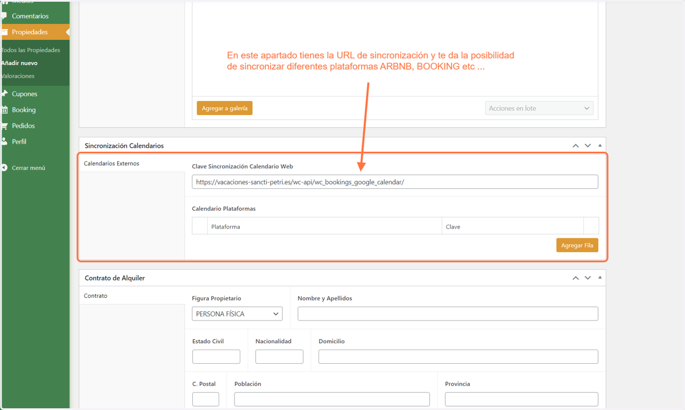
Task: Click the Propiedades menu icon
Action: [x=4, y=32]
